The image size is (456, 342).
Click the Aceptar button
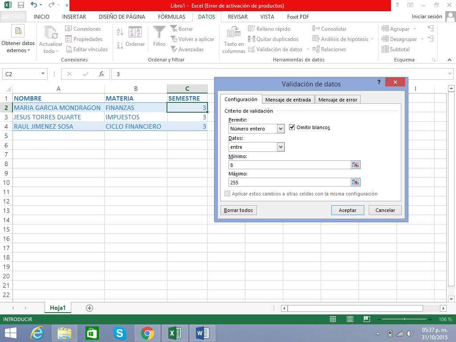click(347, 210)
